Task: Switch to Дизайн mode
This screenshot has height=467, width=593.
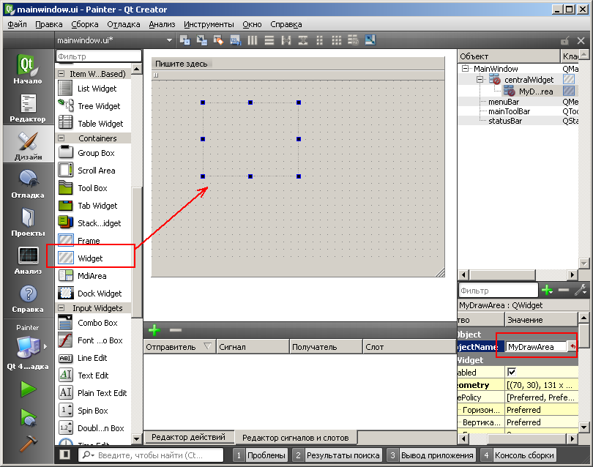Action: coord(28,145)
